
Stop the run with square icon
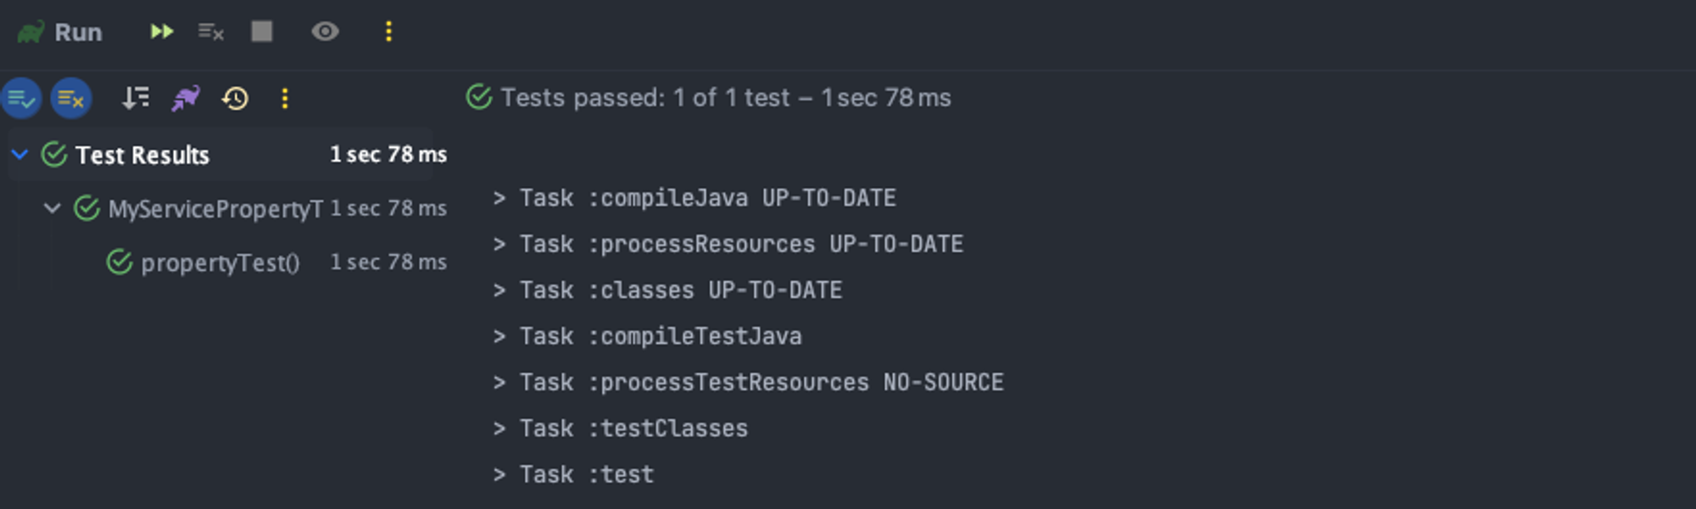coord(262,32)
